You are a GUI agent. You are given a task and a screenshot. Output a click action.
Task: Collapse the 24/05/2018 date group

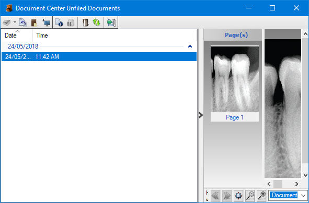coord(190,46)
